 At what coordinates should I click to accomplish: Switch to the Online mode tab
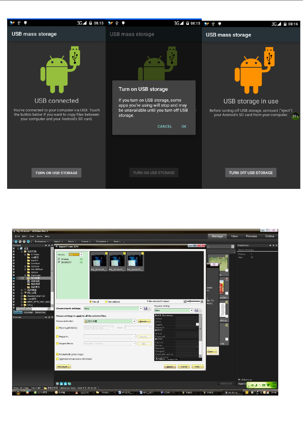click(270, 236)
